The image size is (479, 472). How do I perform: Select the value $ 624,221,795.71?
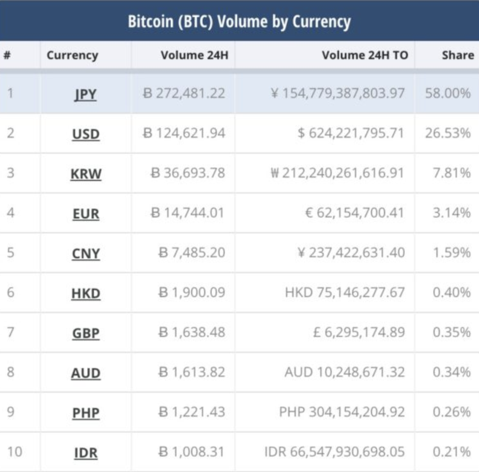point(351,133)
